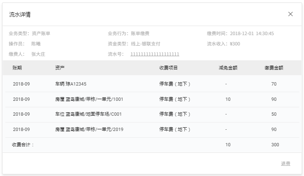Close the 流水详情 dialog
This screenshot has width=304, height=176.
coord(290,14)
